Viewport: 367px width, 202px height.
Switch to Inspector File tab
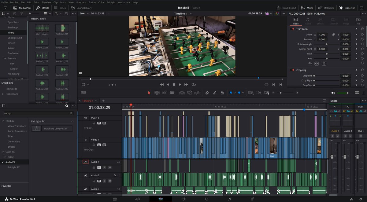pyautogui.click(x=358, y=20)
